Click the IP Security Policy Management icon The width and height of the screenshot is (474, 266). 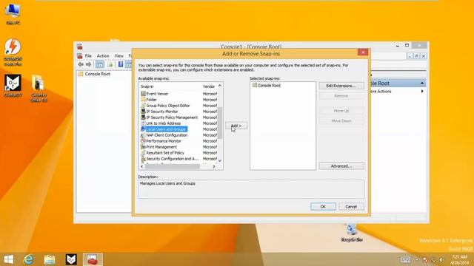tap(143, 117)
